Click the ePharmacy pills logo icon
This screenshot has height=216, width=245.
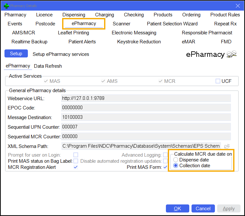point(231,54)
